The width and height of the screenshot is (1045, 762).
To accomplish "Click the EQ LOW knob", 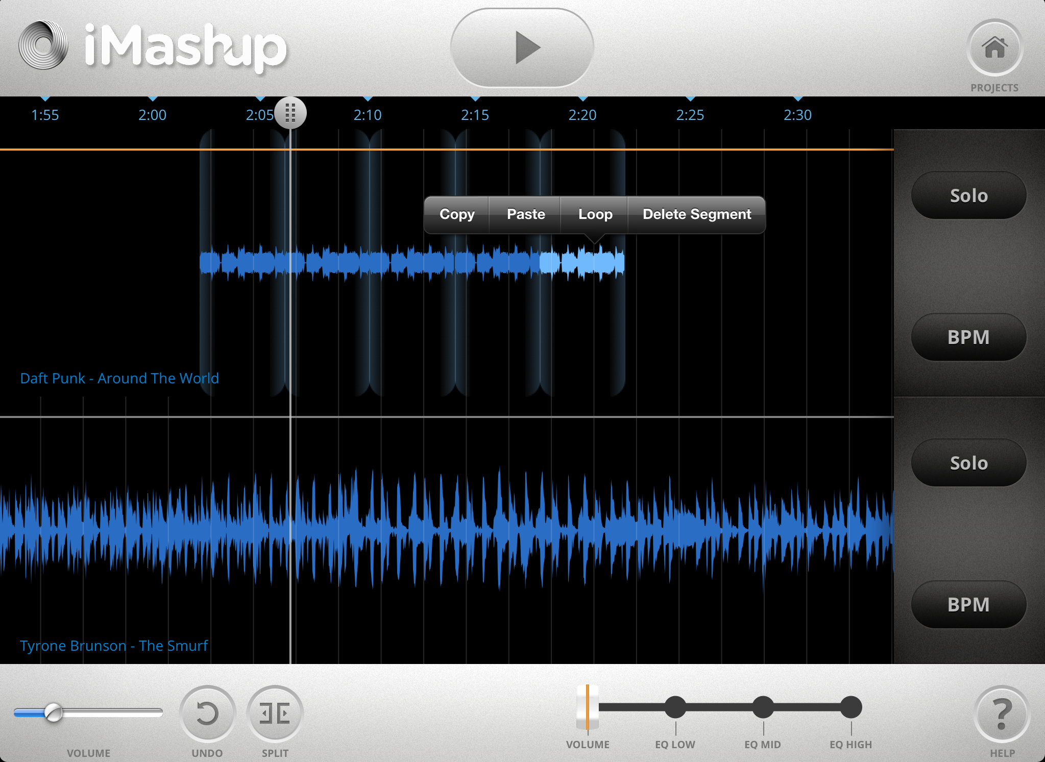I will 675,707.
